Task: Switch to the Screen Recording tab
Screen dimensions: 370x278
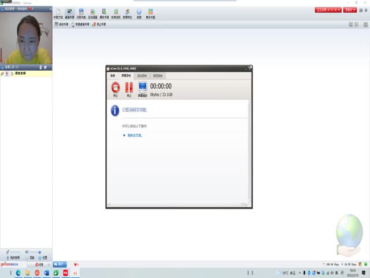Action: [x=126, y=75]
